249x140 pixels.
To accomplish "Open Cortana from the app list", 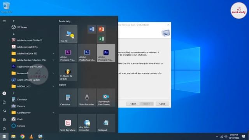I will point(33,126).
